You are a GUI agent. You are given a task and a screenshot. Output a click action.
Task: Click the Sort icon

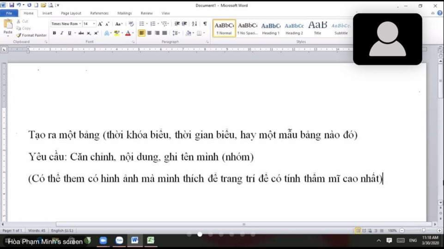pyautogui.click(x=194, y=24)
